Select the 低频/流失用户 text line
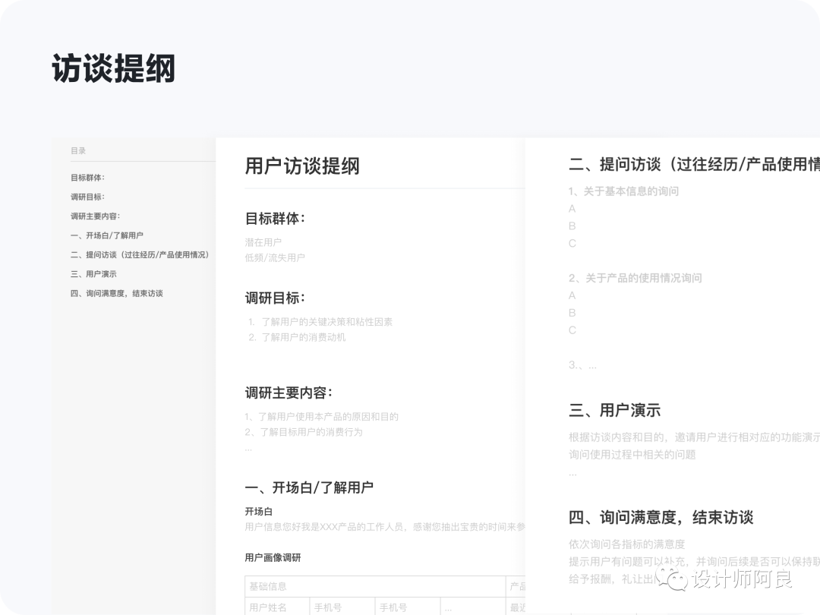Image resolution: width=820 pixels, height=615 pixels. (x=275, y=258)
